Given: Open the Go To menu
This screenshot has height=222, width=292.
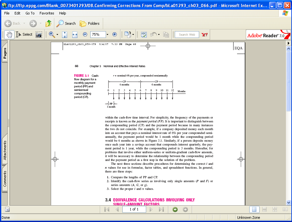Looking at the screenshot, I should 30,13.
